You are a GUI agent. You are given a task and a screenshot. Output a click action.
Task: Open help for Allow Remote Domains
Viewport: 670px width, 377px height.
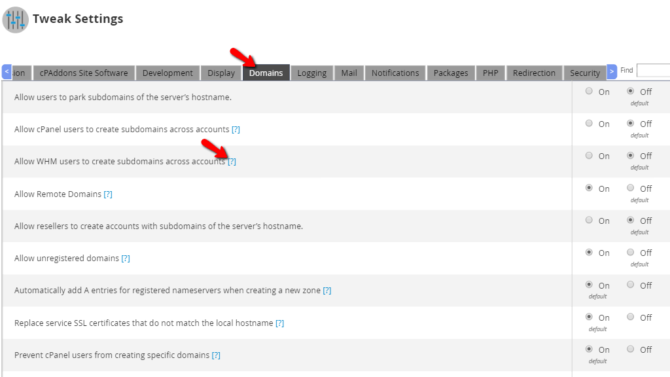[x=108, y=194]
